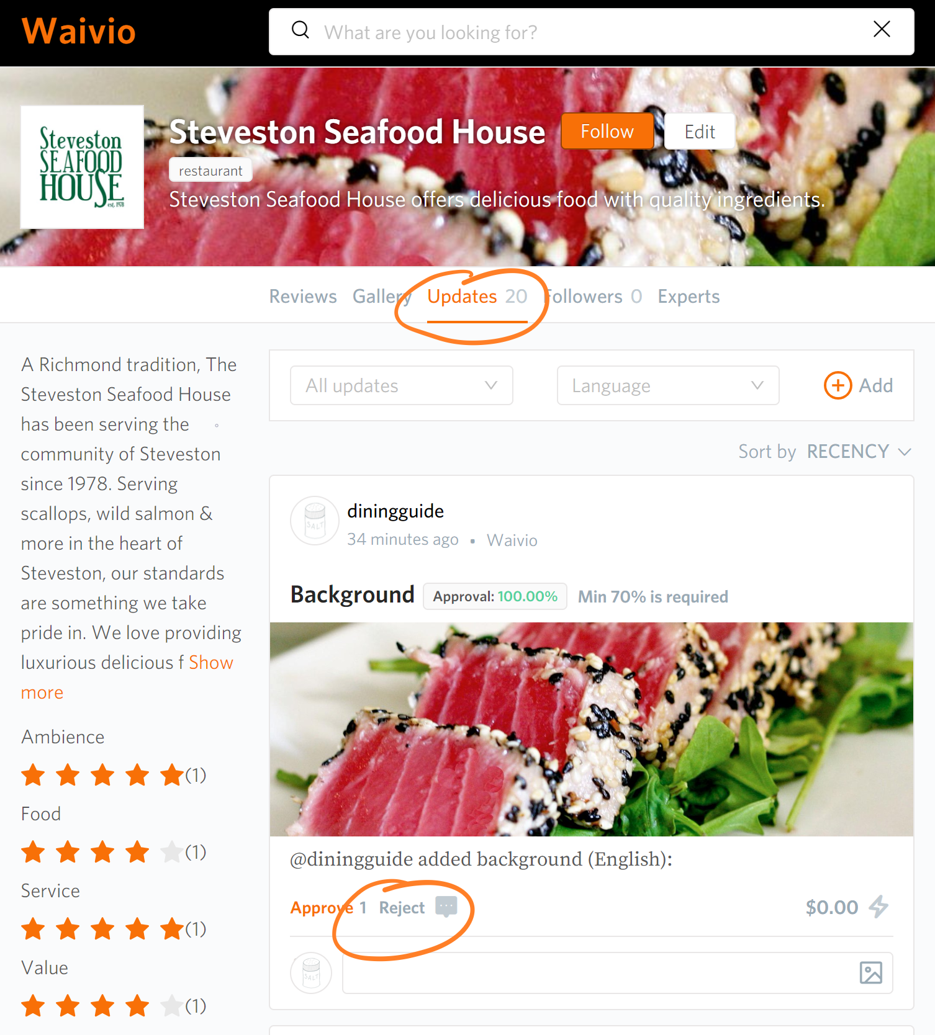The height and width of the screenshot is (1035, 935).
Task: Clear the search with the X icon
Action: coord(882,29)
